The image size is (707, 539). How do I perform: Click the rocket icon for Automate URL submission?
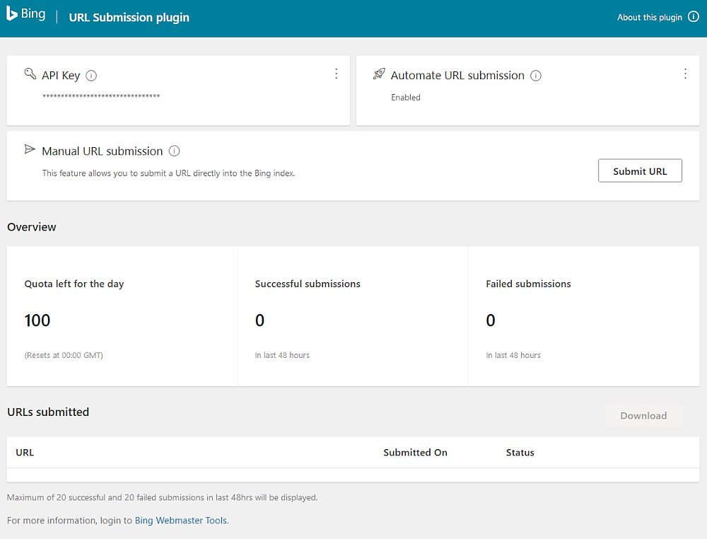point(379,74)
